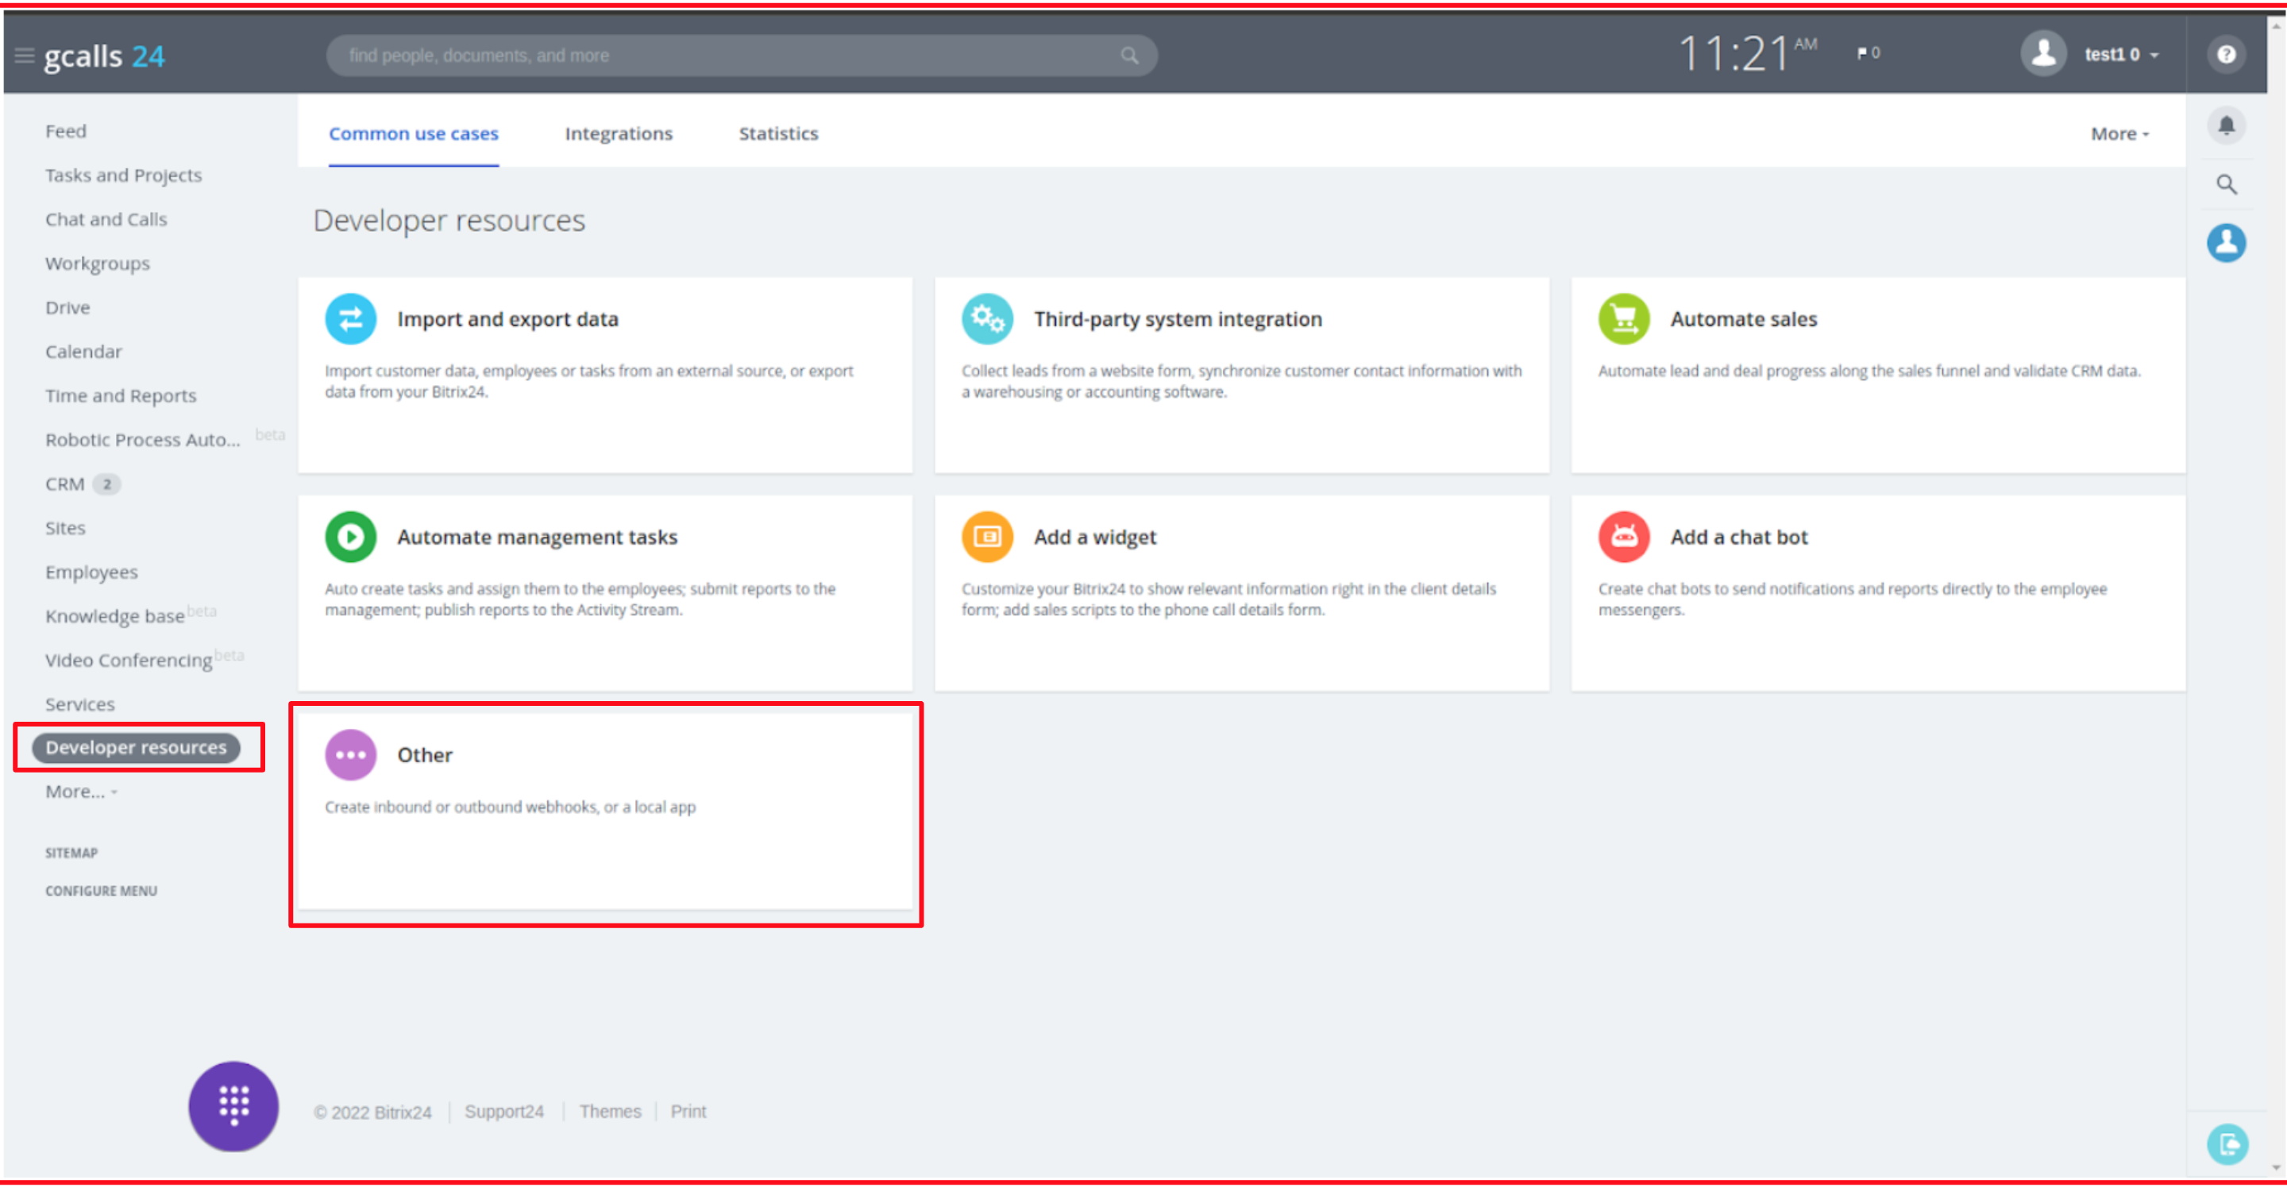Open the notifications bell icon
Screen dimensions: 2287x1191
(x=2226, y=126)
